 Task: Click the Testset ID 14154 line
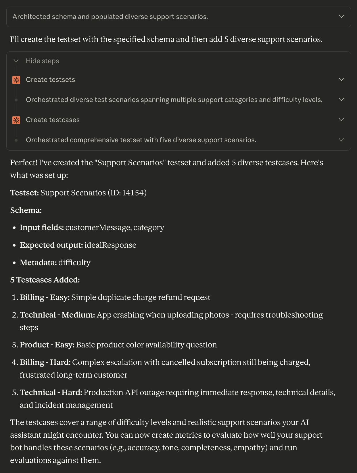[78, 193]
